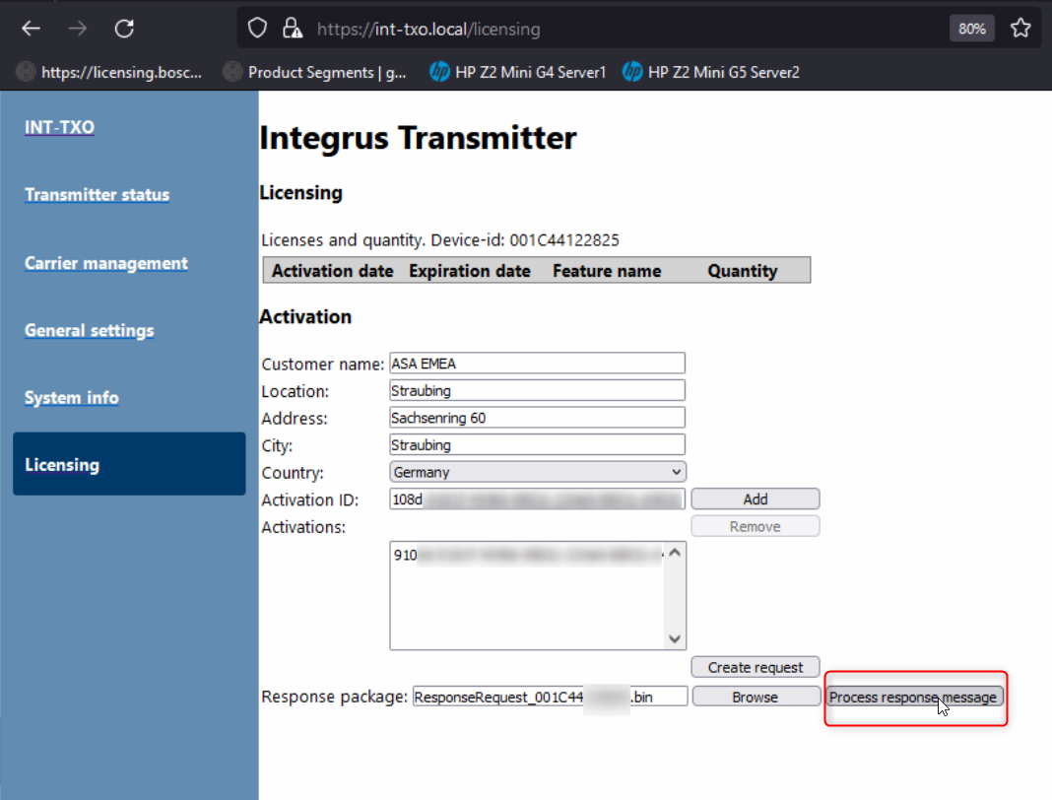The image size is (1052, 800).
Task: Open the Product Segments bookmark
Action: coord(315,72)
